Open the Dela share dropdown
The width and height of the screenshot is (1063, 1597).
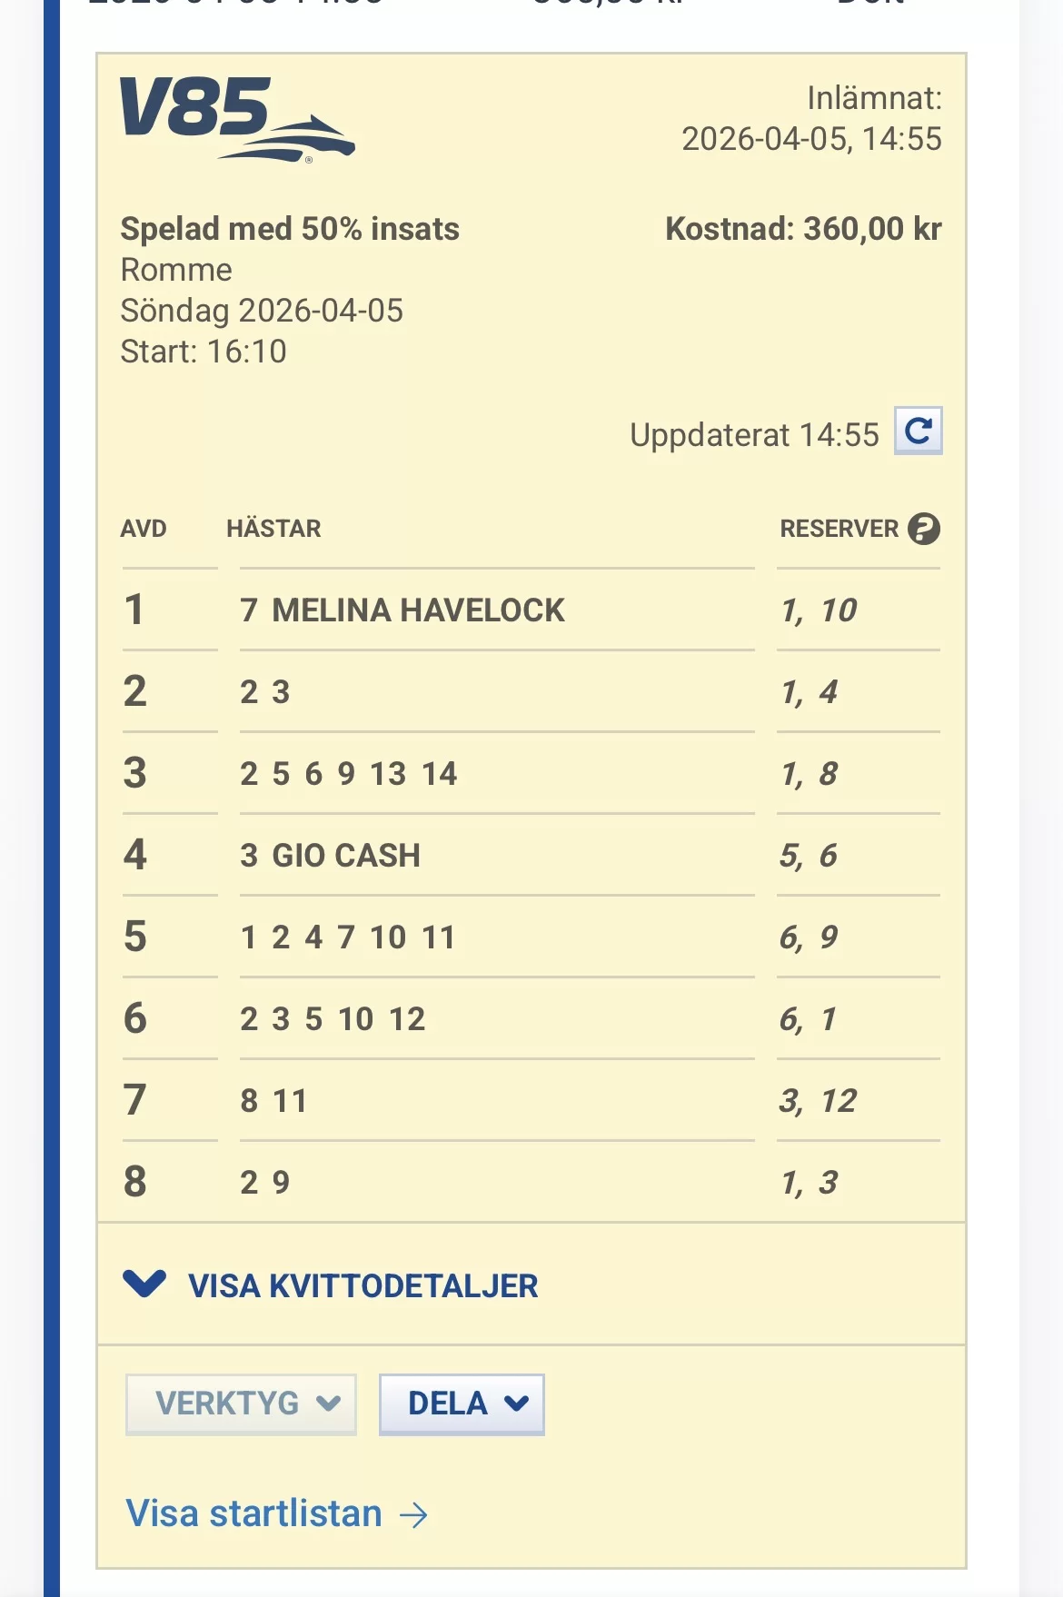[x=462, y=1404]
